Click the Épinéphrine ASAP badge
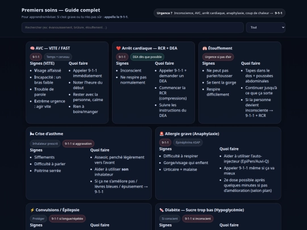307x230 pixels. pos(188,143)
